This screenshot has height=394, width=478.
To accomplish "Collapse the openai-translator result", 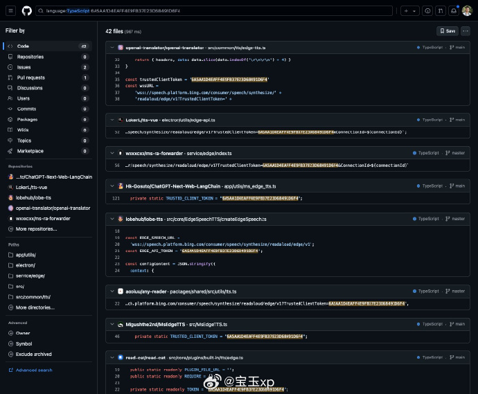I will [112, 48].
